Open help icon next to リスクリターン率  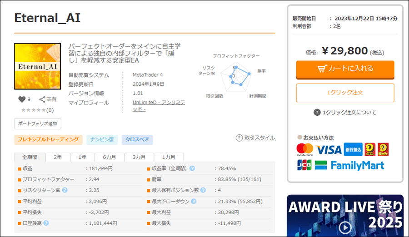point(65,190)
